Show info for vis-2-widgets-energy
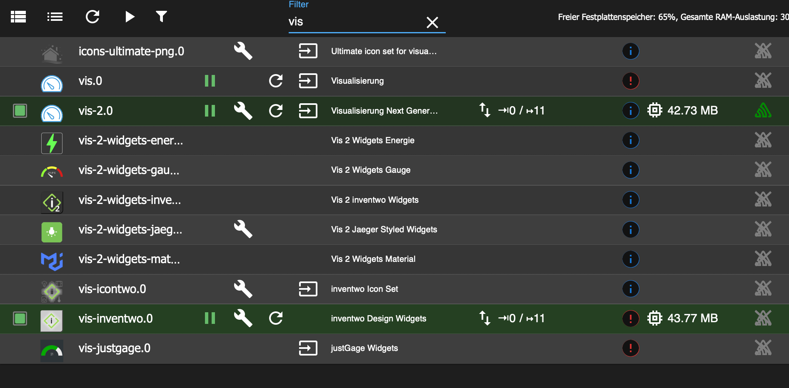The height and width of the screenshot is (388, 789). click(x=630, y=140)
